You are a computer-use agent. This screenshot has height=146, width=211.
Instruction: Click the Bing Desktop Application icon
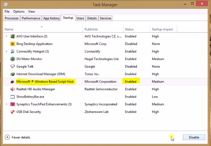tap(12, 44)
